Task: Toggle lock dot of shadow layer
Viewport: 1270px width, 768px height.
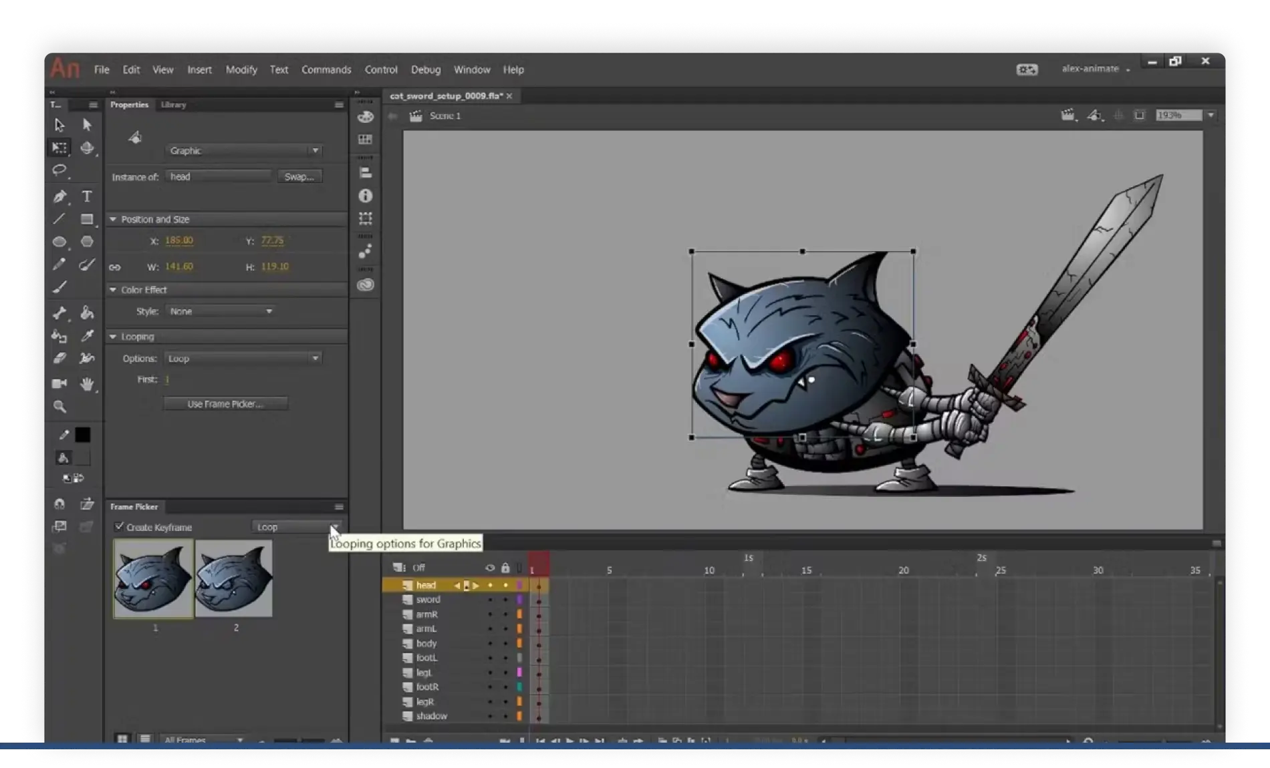Action: tap(505, 716)
